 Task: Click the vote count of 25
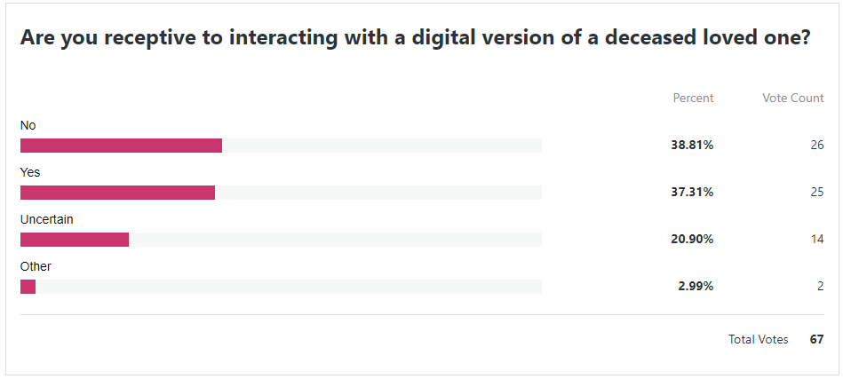pyautogui.click(x=816, y=193)
